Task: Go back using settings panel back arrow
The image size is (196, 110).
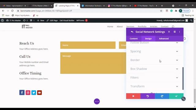Action: click(x=132, y=32)
